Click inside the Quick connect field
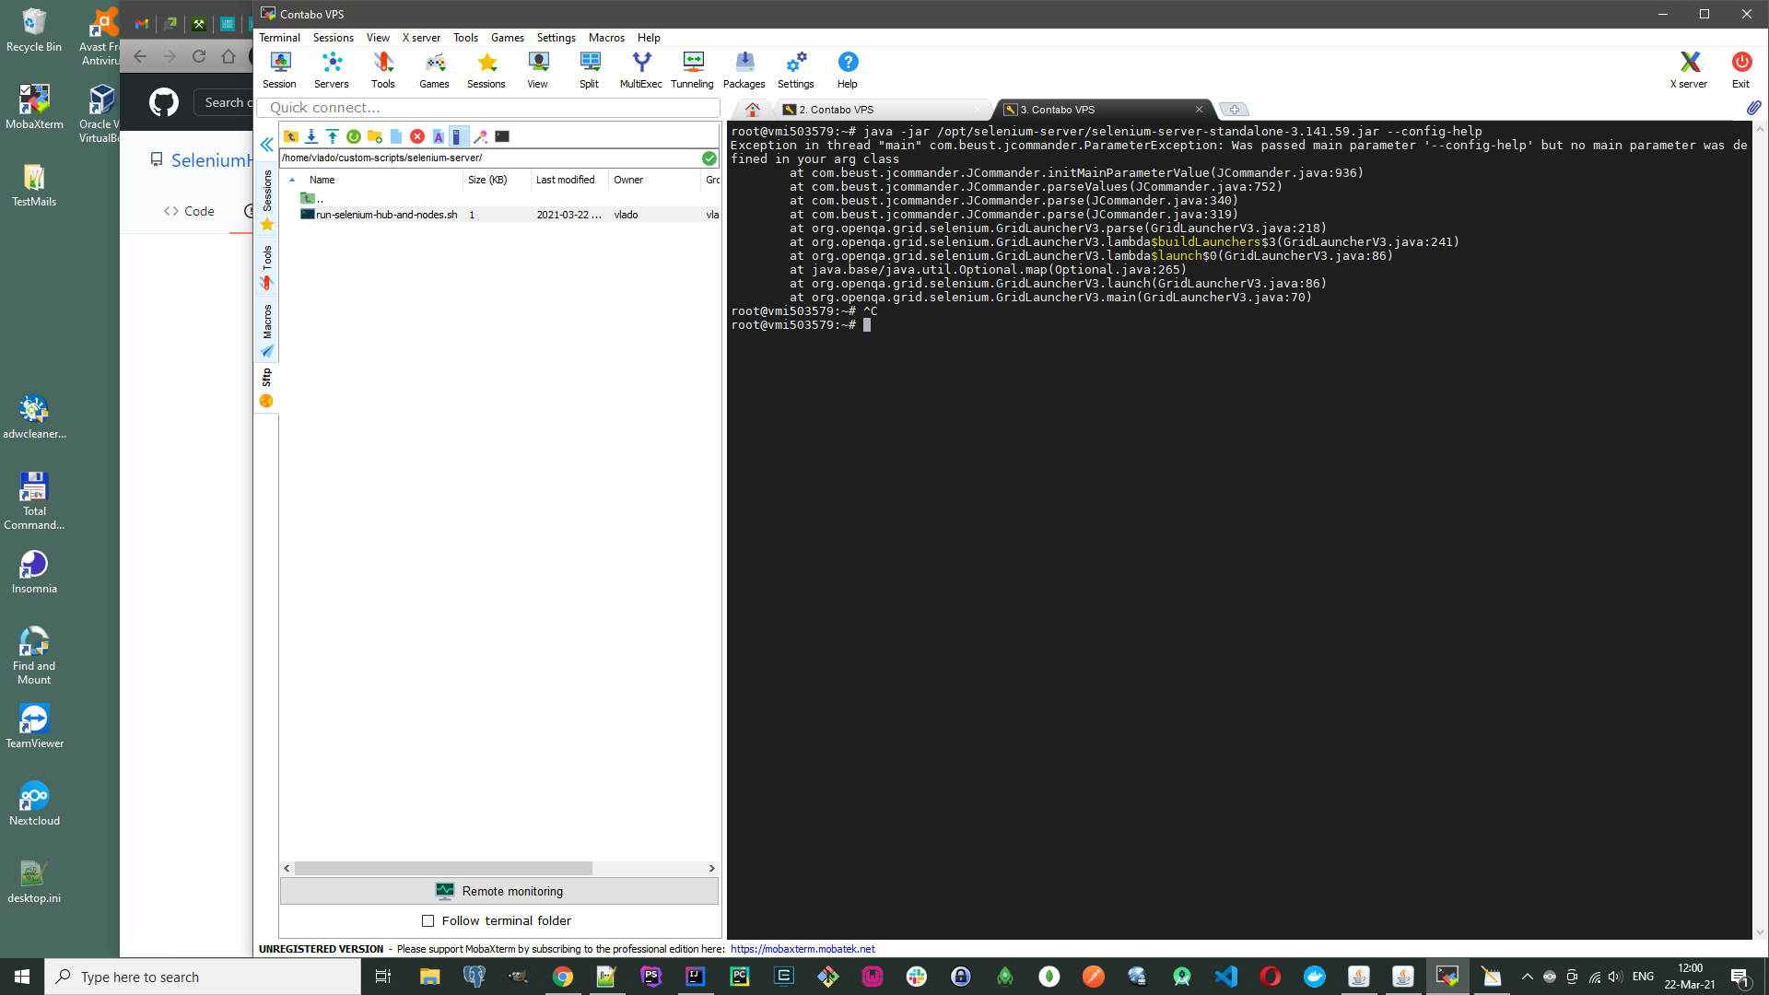The width and height of the screenshot is (1769, 995). coord(488,108)
